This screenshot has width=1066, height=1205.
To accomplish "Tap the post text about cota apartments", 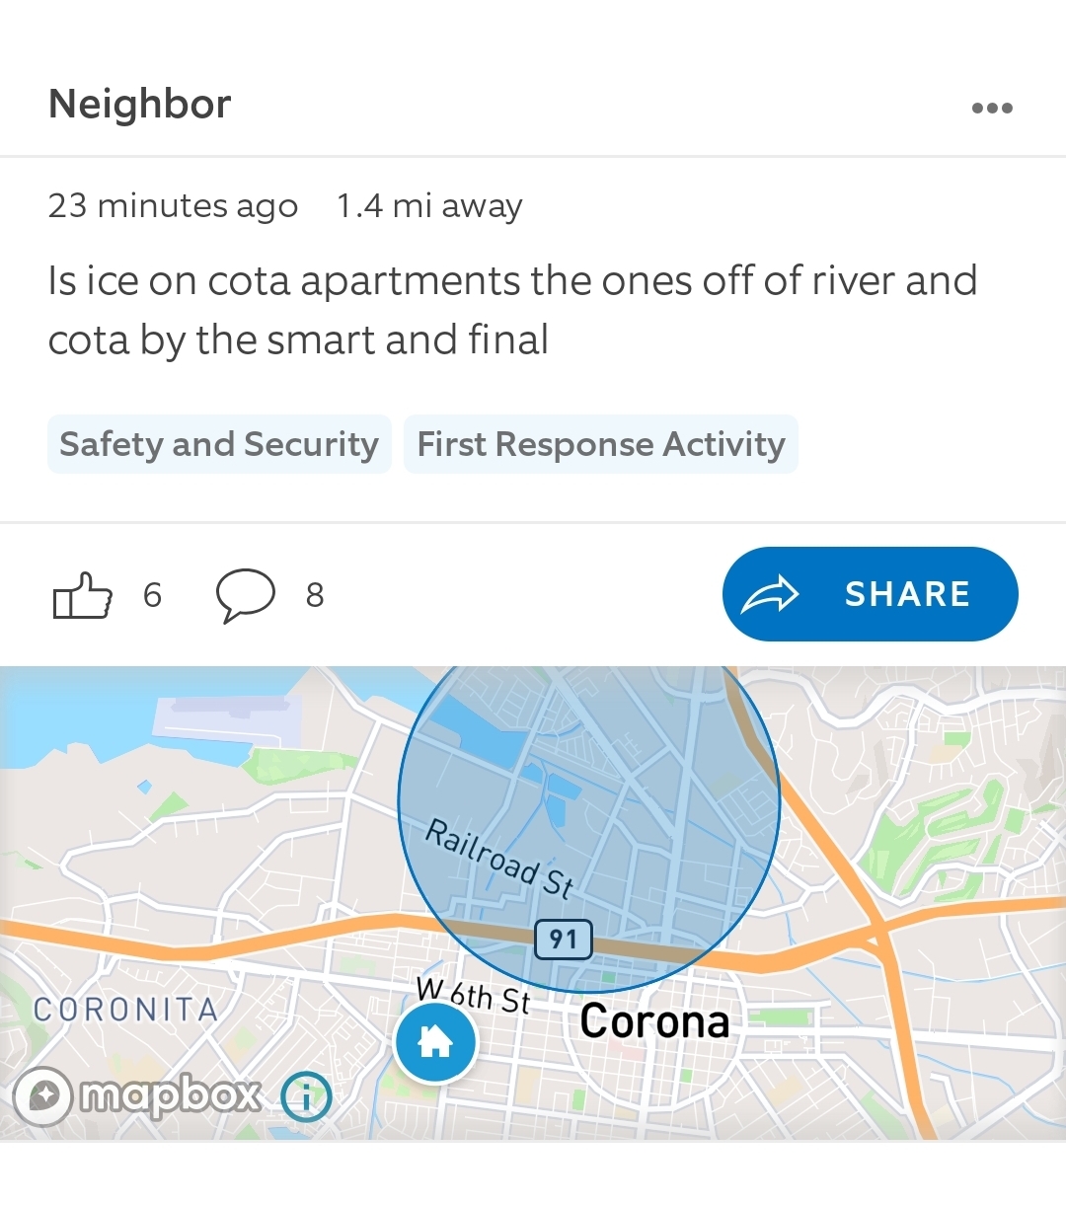I will coord(511,310).
